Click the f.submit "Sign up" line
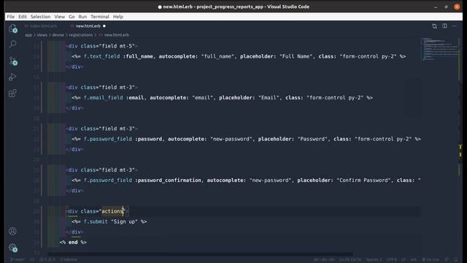 coord(109,221)
